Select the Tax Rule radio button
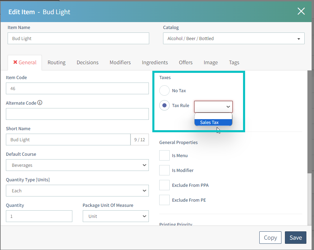The image size is (314, 250). coord(164,106)
